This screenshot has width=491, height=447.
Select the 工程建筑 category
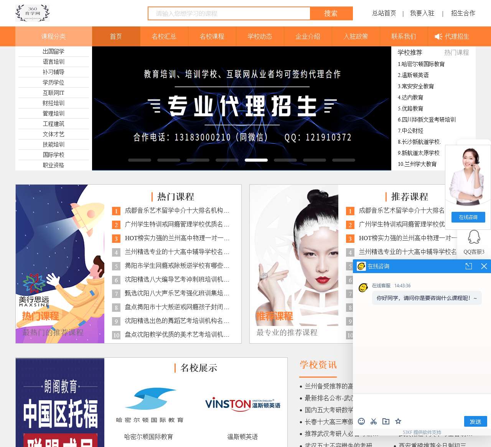pyautogui.click(x=54, y=124)
